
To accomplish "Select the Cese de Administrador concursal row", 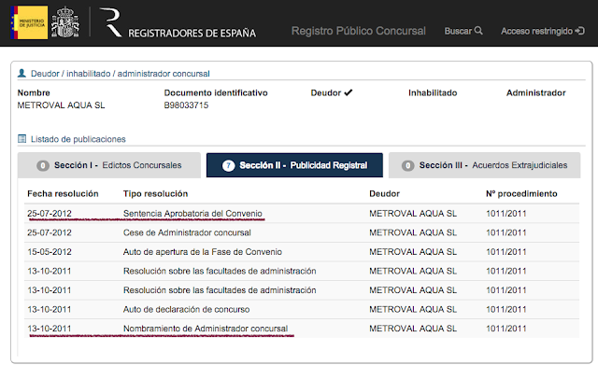I will (x=302, y=232).
